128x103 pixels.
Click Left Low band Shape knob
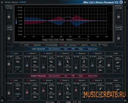[x=17, y=70]
